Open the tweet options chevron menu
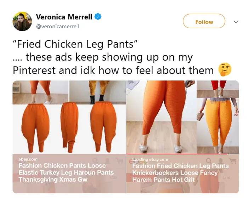Screen dimensions: 248x199 (x=236, y=22)
